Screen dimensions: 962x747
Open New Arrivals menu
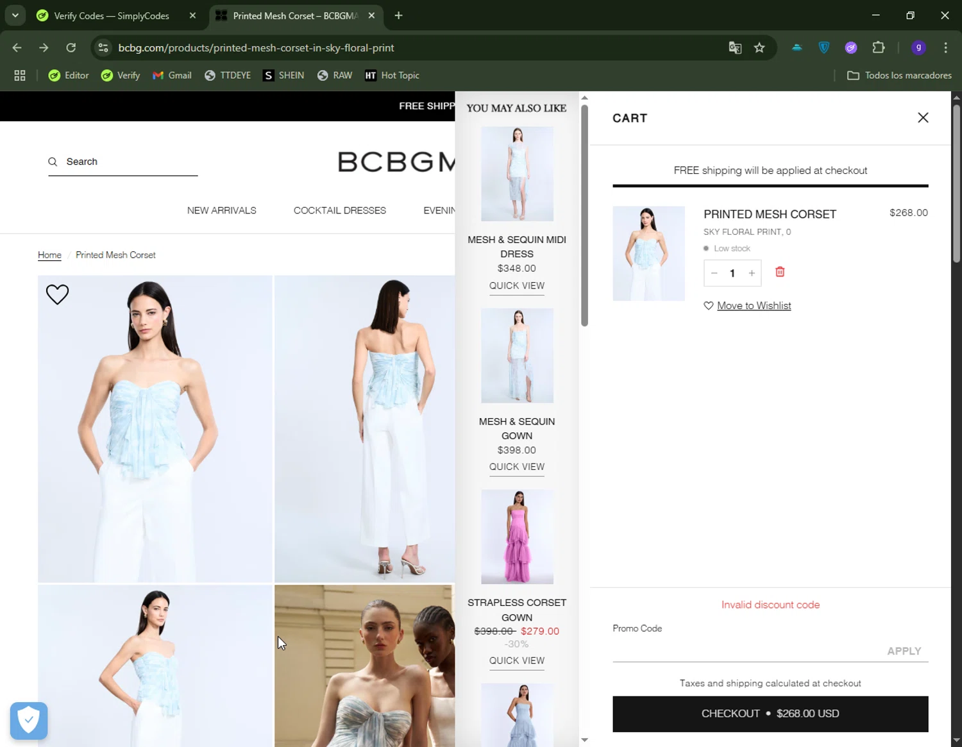(x=221, y=210)
